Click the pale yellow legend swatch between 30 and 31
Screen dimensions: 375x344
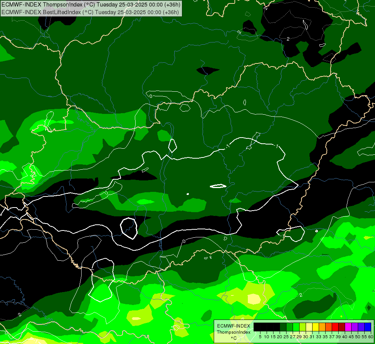point(309,327)
